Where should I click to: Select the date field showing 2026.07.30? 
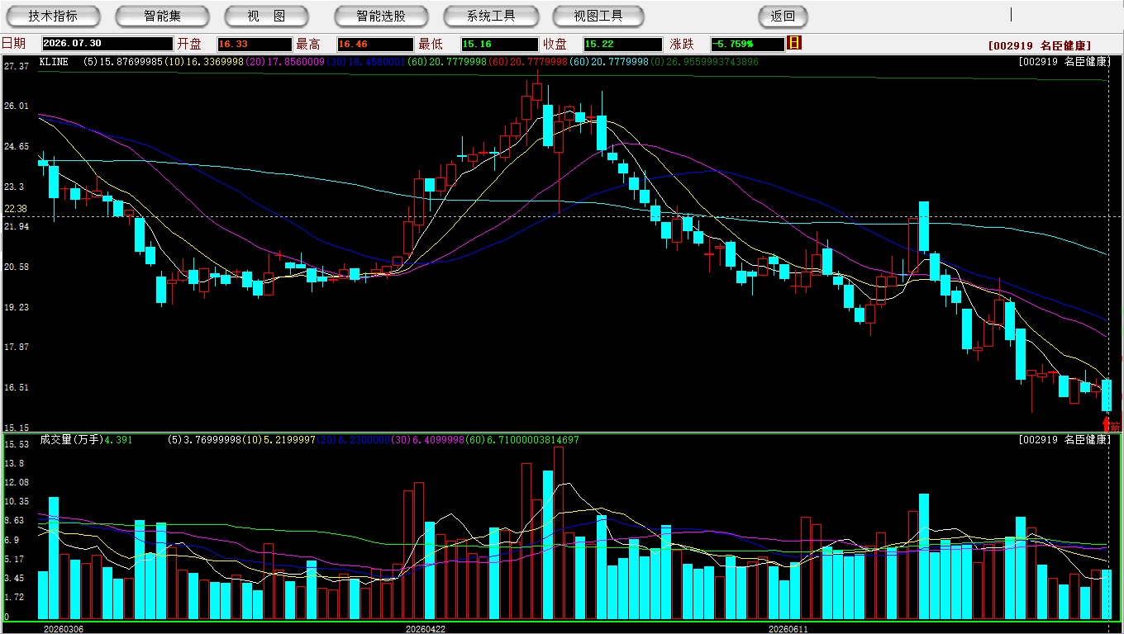coord(107,44)
